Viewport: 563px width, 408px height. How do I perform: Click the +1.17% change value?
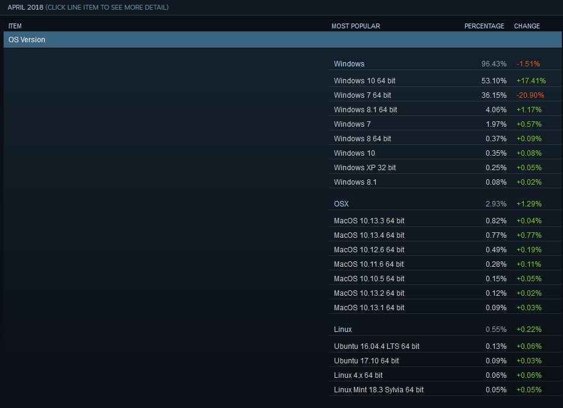tap(529, 110)
